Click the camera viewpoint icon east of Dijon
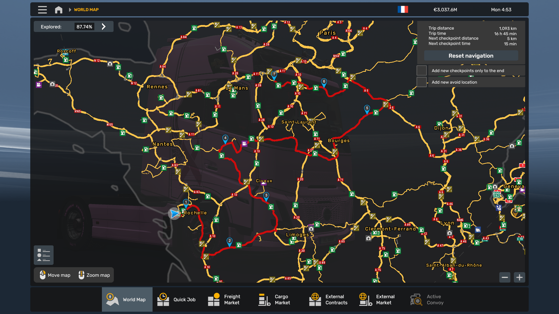This screenshot has height=314, width=559. point(512,146)
